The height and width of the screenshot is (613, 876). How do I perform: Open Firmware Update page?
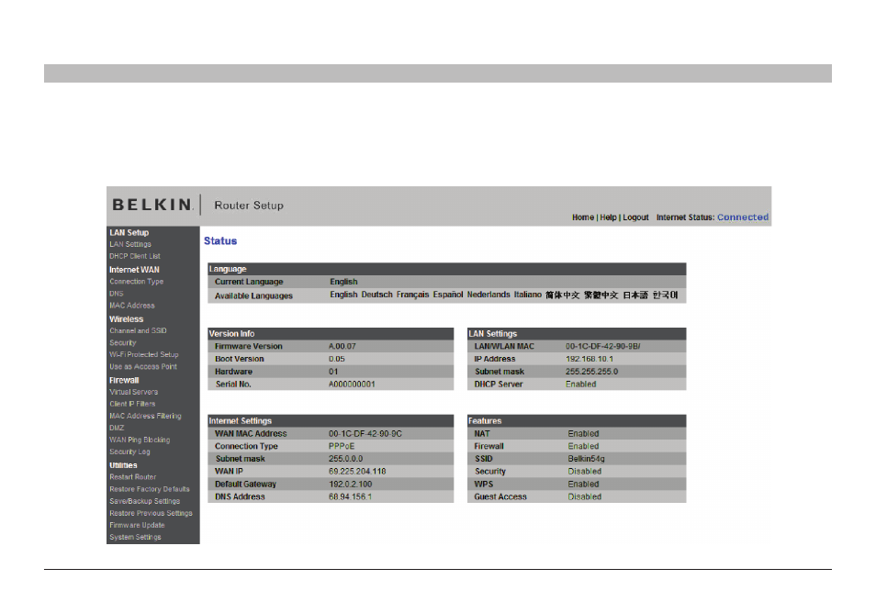(x=137, y=525)
